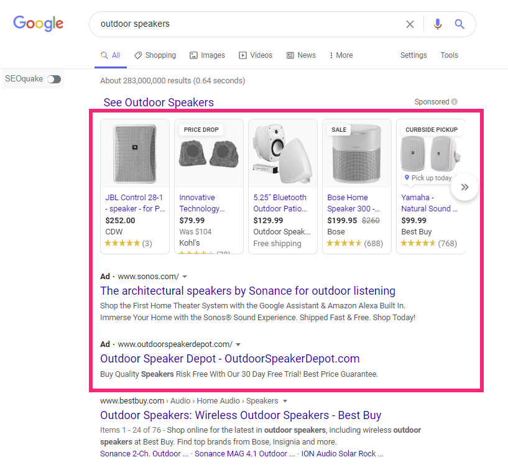This screenshot has width=508, height=475.
Task: Open Yamaha Natural Sound product link
Action: [x=429, y=203]
